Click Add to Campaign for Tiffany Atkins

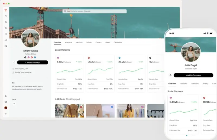[33, 62]
